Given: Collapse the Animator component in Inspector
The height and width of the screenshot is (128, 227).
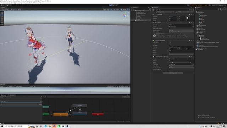Looking at the screenshot, I should pos(152,23).
